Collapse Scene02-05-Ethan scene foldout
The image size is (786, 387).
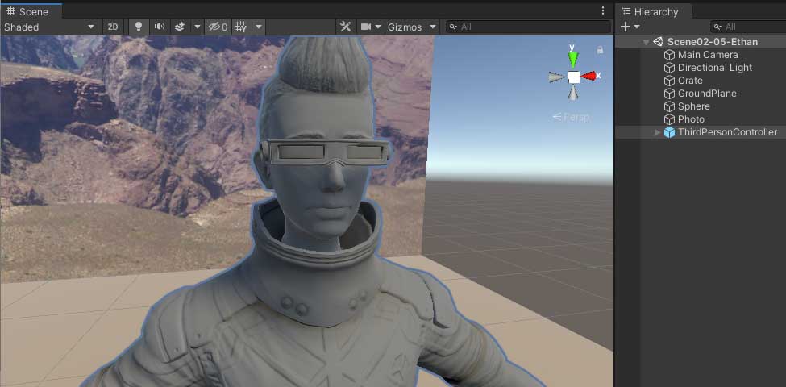(x=647, y=42)
